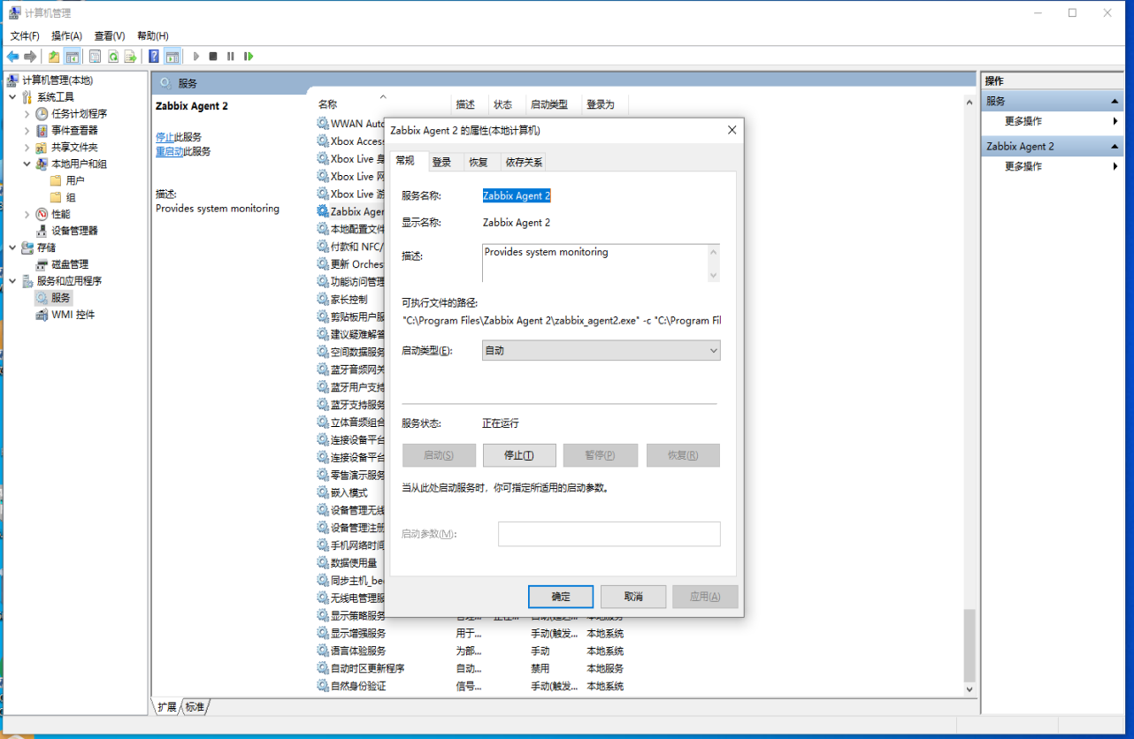Collapse the 系统工具 tree node
Image resolution: width=1134 pixels, height=739 pixels.
12,96
